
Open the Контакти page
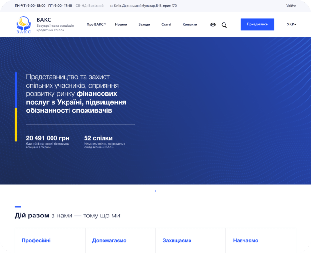190,24
